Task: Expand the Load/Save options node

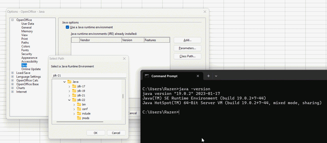Action: click(12, 73)
